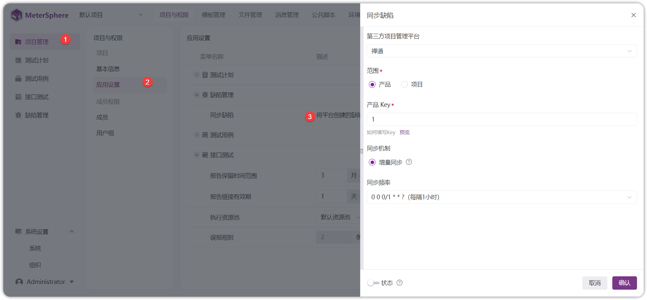Screen dimensions: 647x300
Task: Switch to 文件管理 top tab
Action: tap(250, 15)
